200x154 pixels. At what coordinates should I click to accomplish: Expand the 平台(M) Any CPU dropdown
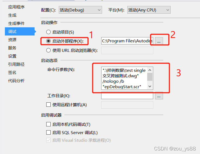point(149,10)
